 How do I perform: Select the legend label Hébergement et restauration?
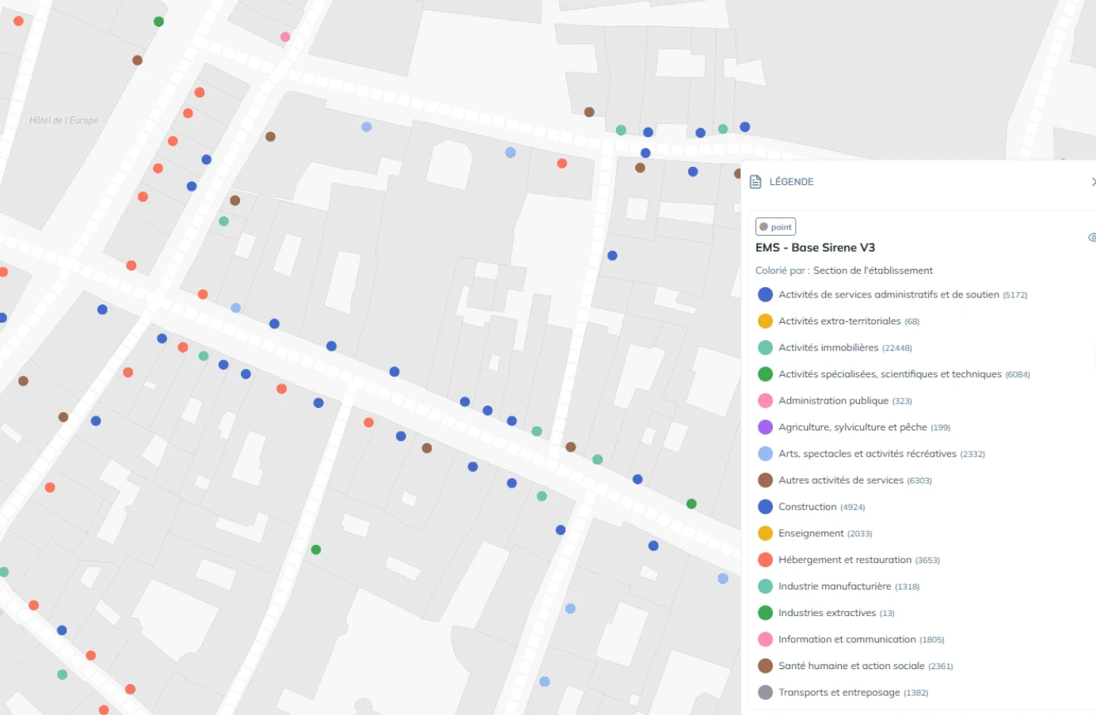click(x=845, y=560)
